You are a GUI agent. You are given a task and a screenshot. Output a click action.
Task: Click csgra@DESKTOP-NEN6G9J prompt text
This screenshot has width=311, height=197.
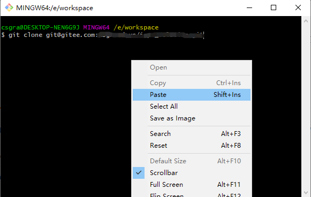[x=40, y=27]
